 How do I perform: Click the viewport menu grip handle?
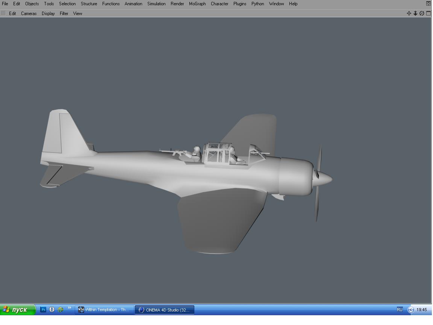pos(3,13)
